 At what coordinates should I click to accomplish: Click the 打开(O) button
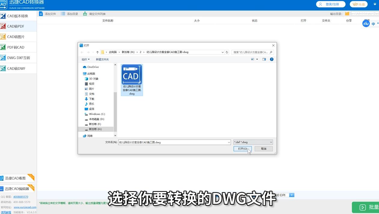tap(242, 149)
